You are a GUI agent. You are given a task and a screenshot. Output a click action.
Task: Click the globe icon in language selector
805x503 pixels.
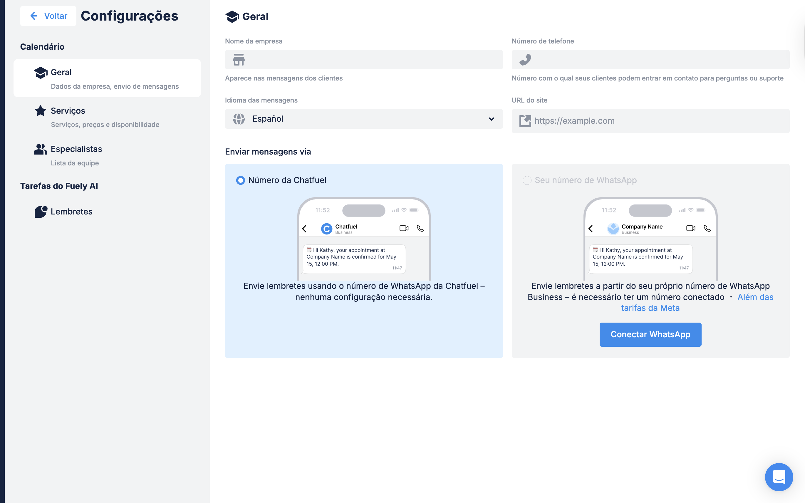point(239,119)
